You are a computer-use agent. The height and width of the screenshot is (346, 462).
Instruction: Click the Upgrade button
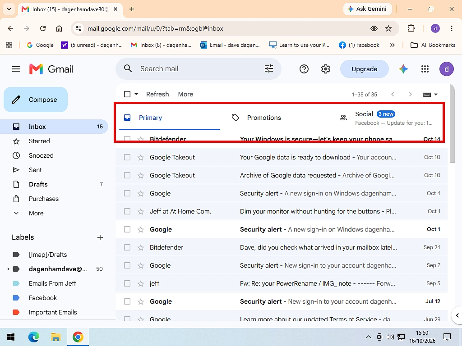pos(364,69)
